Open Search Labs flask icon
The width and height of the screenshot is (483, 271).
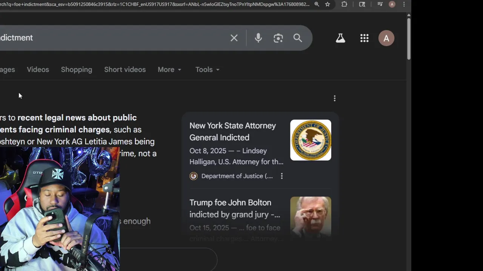click(340, 38)
